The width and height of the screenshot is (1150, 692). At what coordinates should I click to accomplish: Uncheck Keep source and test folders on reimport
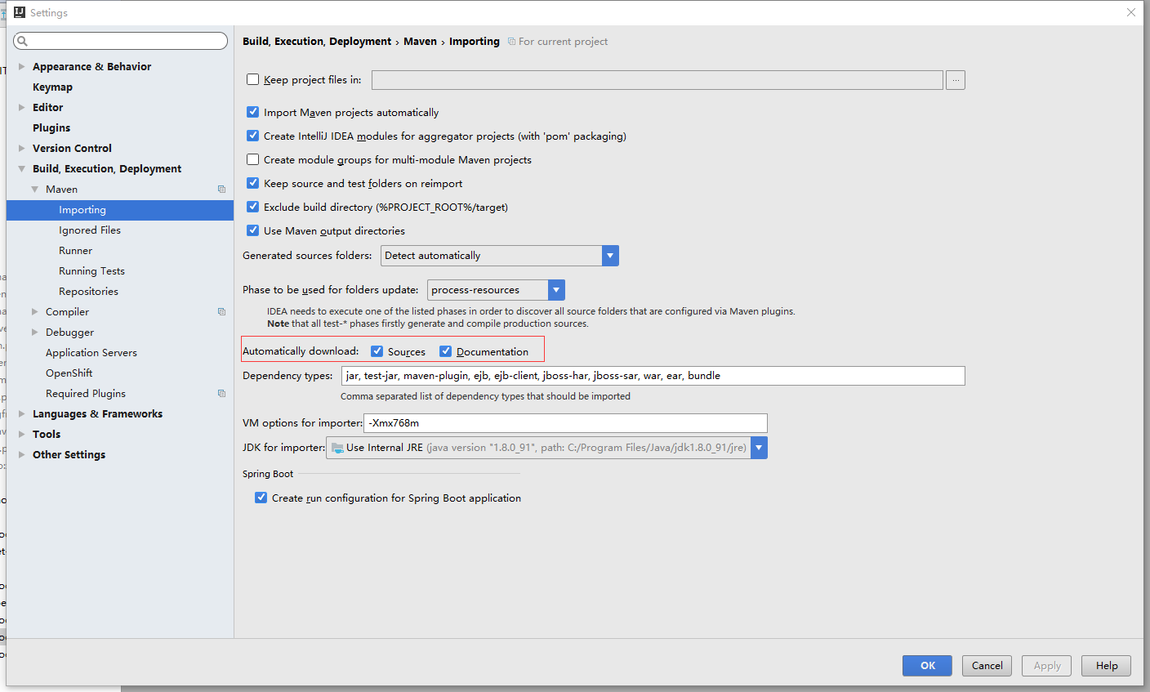(253, 183)
